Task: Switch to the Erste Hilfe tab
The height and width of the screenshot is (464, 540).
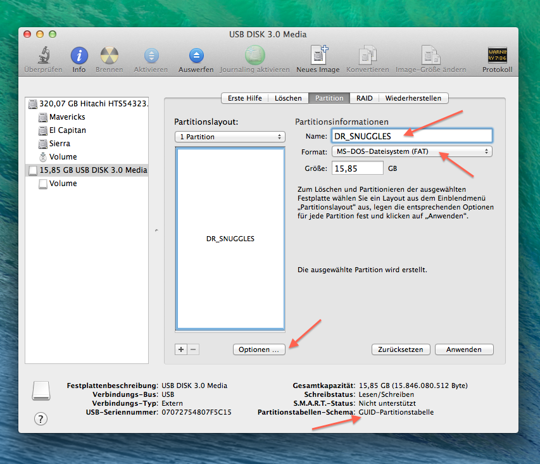Action: [244, 98]
